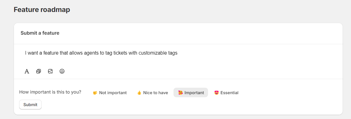The width and height of the screenshot is (351, 119).
Task: Click the word customizable in the description
Action: click(151, 53)
